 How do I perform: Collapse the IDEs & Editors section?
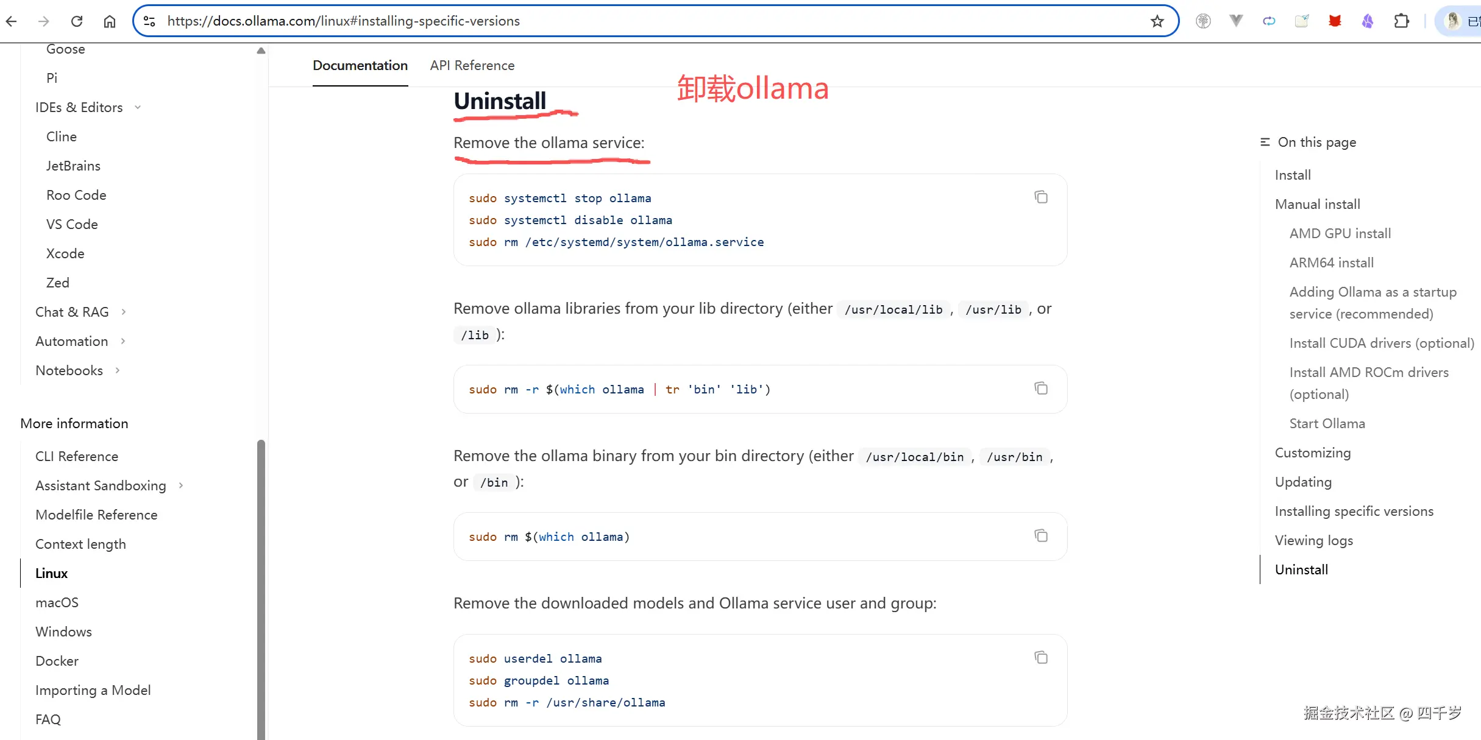[138, 107]
